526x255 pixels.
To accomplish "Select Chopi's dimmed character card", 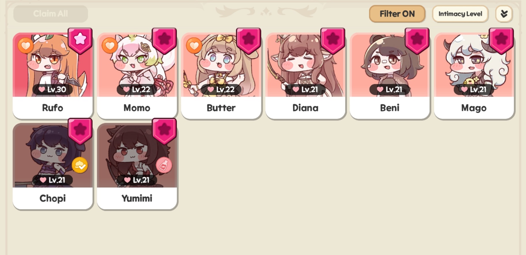I will [53, 166].
